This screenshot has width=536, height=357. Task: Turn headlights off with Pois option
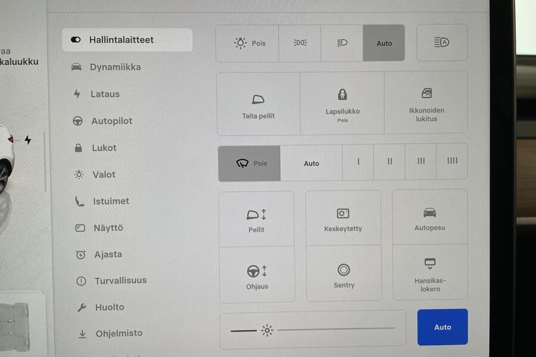pyautogui.click(x=248, y=43)
